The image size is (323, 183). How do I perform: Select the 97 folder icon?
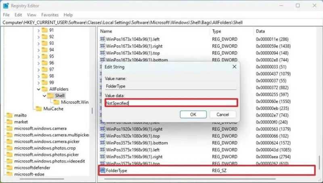pyautogui.click(x=44, y=70)
